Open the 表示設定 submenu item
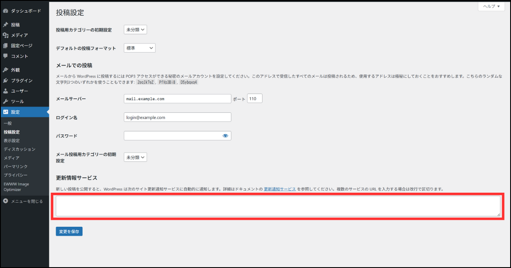 [11, 140]
